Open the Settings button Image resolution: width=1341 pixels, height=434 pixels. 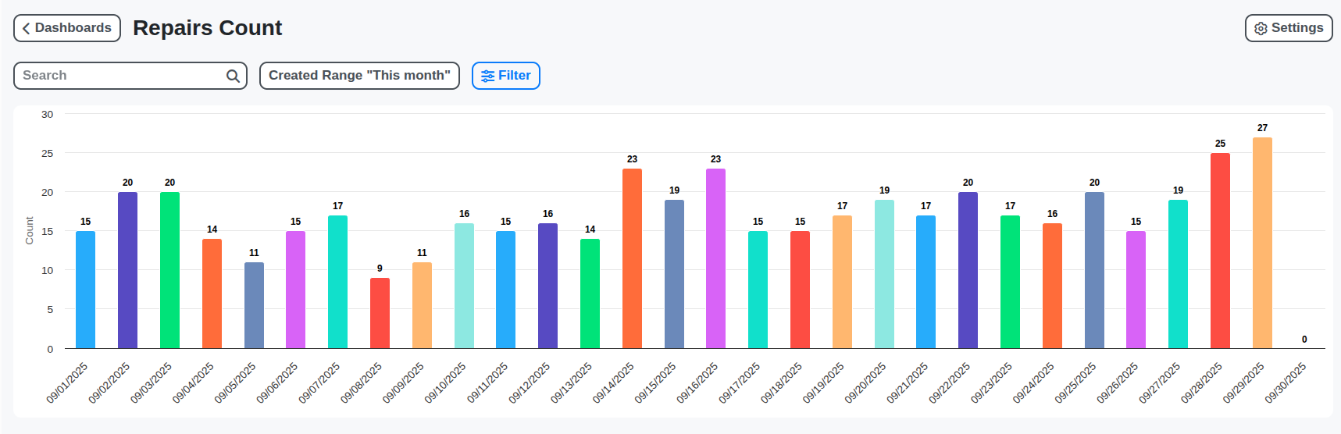[1288, 28]
